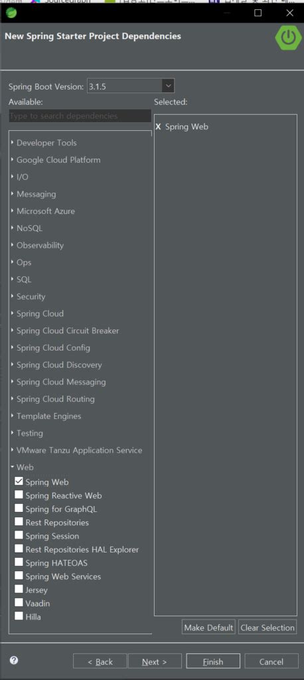
Task: Expand the Security category
Action: pos(13,296)
